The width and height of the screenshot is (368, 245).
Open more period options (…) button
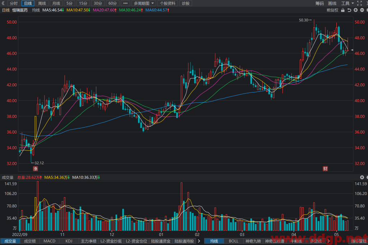(125, 3)
